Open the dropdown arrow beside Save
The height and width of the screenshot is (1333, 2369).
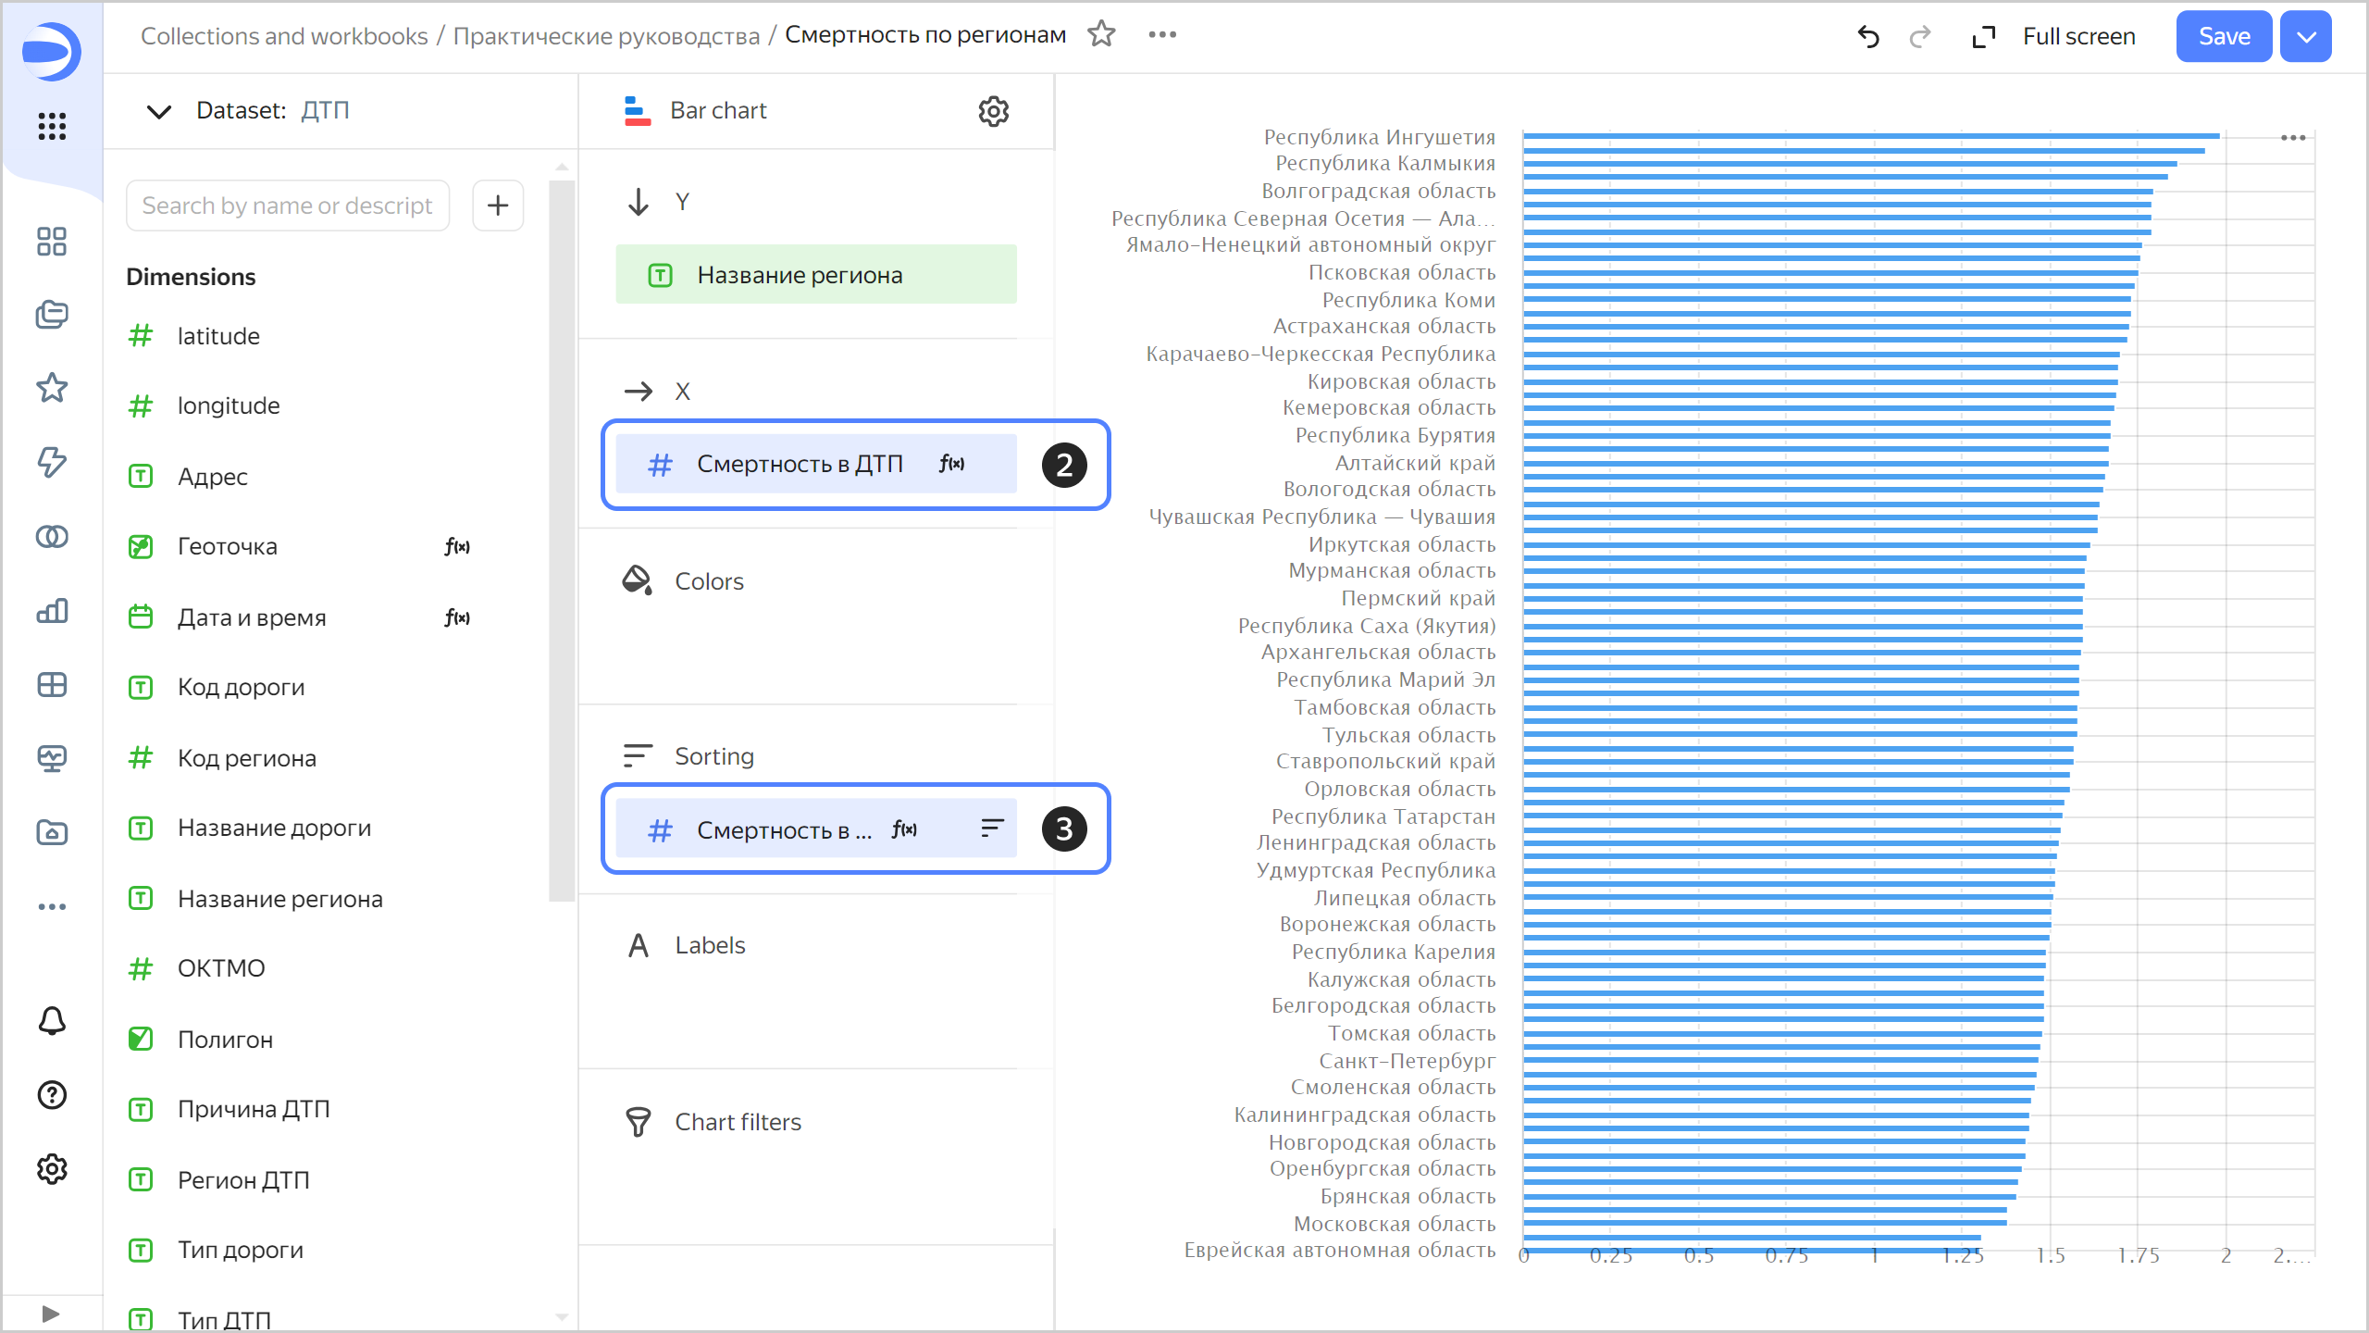[2305, 36]
